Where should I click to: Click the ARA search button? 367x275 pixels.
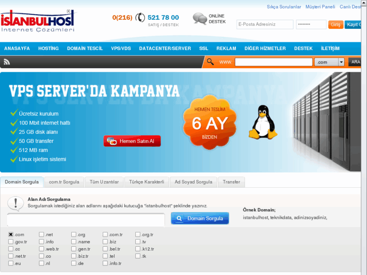coord(355,62)
